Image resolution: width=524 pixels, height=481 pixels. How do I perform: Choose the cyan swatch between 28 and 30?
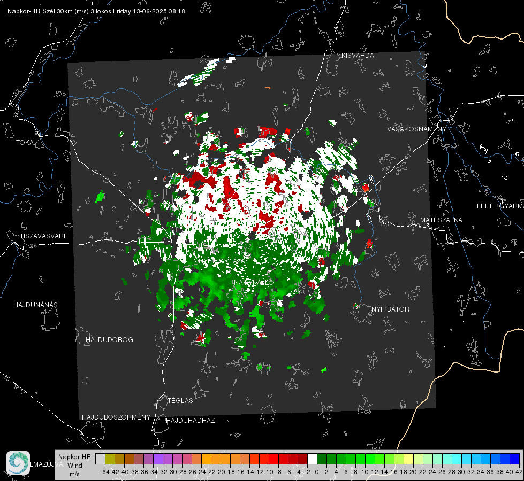pyautogui.click(x=457, y=459)
